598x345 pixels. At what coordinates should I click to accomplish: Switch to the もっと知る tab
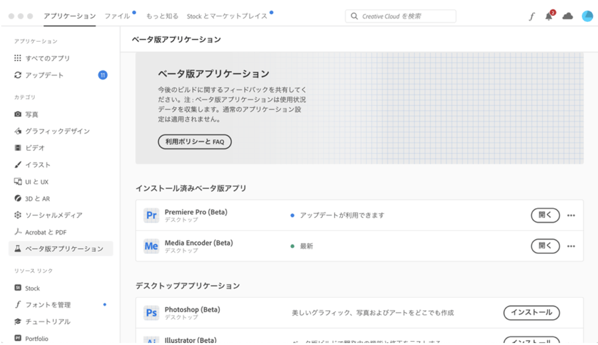point(162,16)
